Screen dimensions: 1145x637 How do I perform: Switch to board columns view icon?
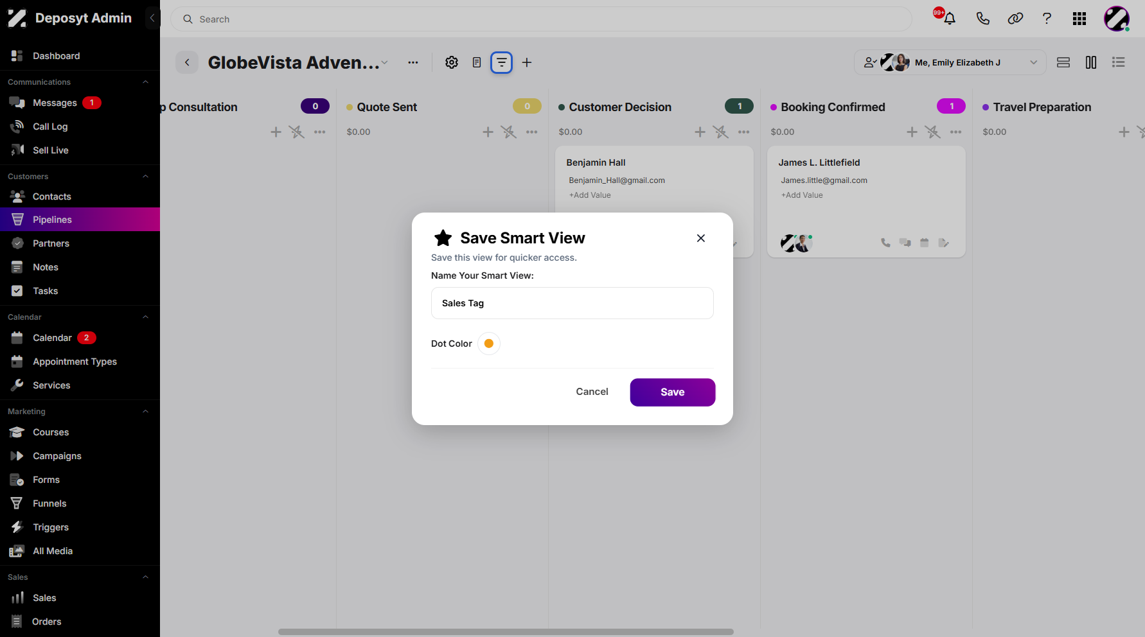(1091, 62)
